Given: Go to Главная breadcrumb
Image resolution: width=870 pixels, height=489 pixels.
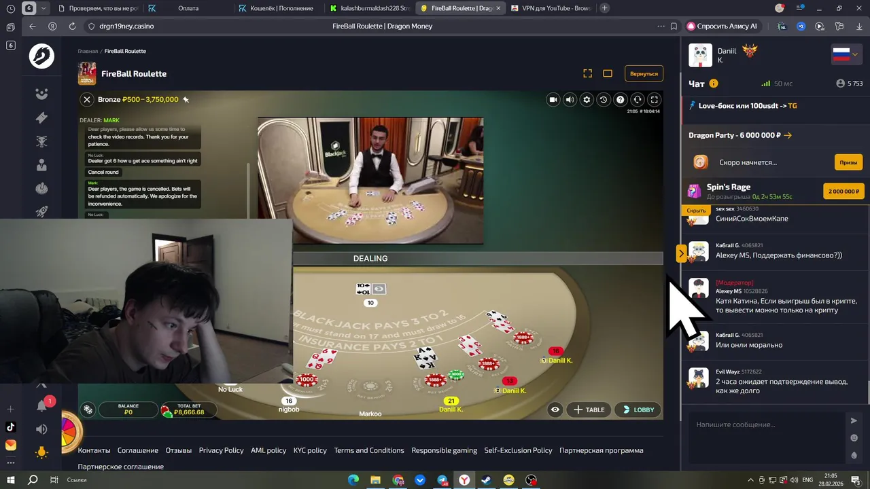Looking at the screenshot, I should point(88,51).
